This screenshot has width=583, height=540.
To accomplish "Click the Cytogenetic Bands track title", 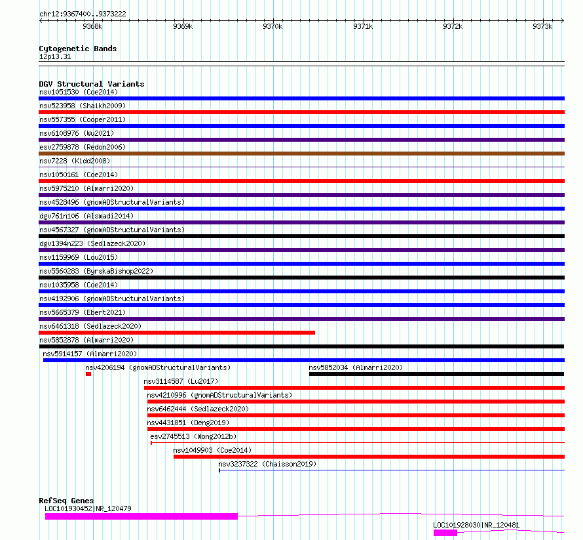I will 78,49.
